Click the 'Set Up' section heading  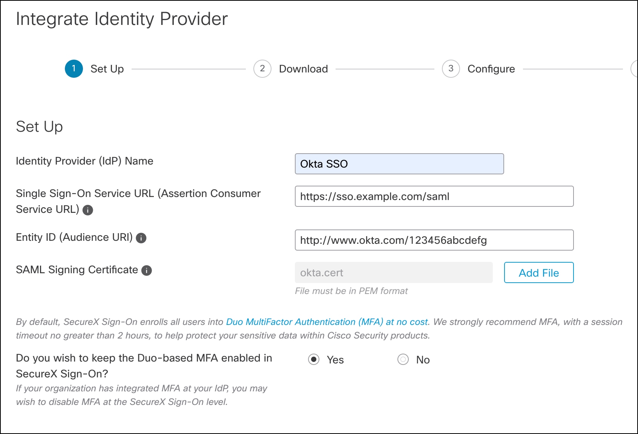[x=40, y=127]
